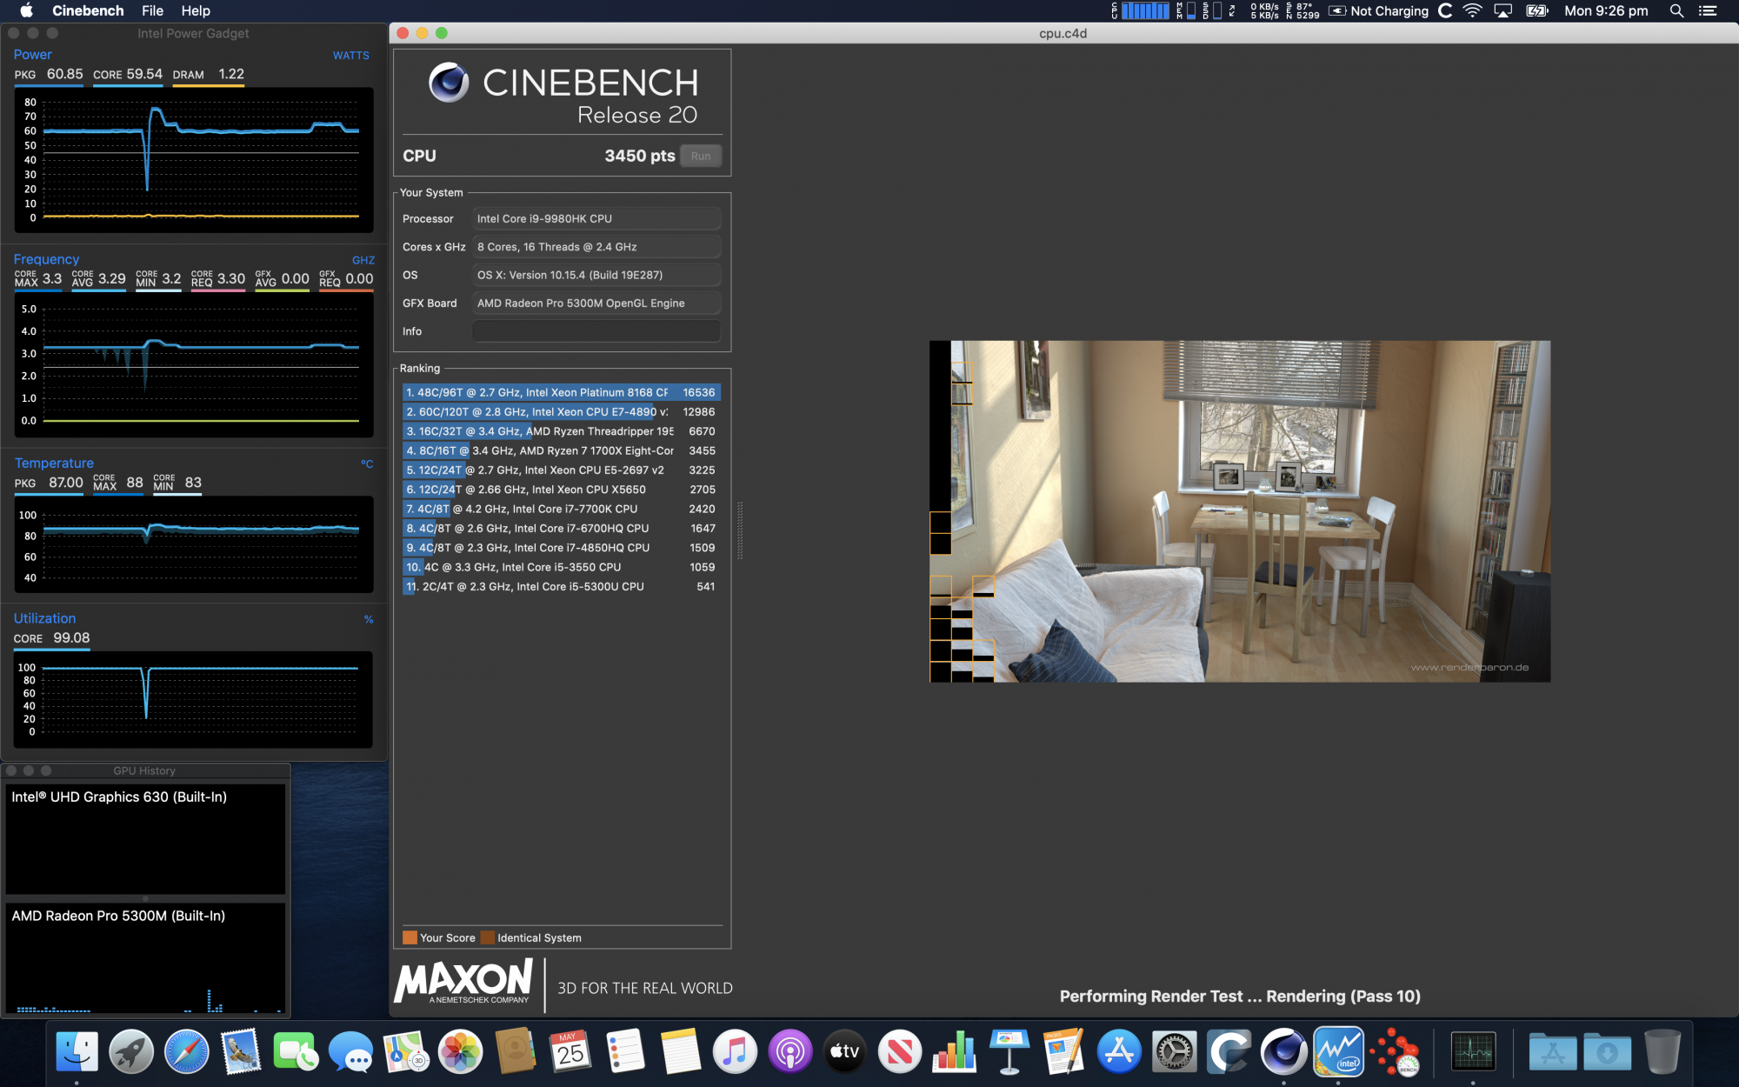Image resolution: width=1739 pixels, height=1087 pixels.
Task: Click the MEM meter in menu bar
Action: pos(1186,10)
